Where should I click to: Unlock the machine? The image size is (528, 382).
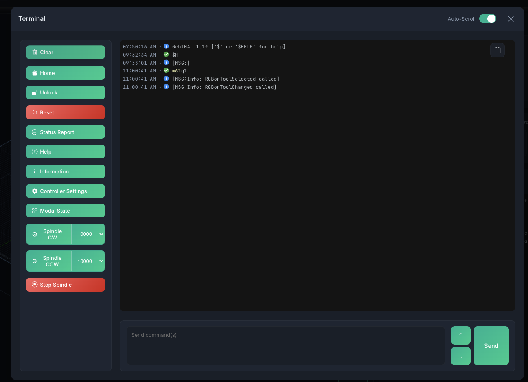point(66,92)
